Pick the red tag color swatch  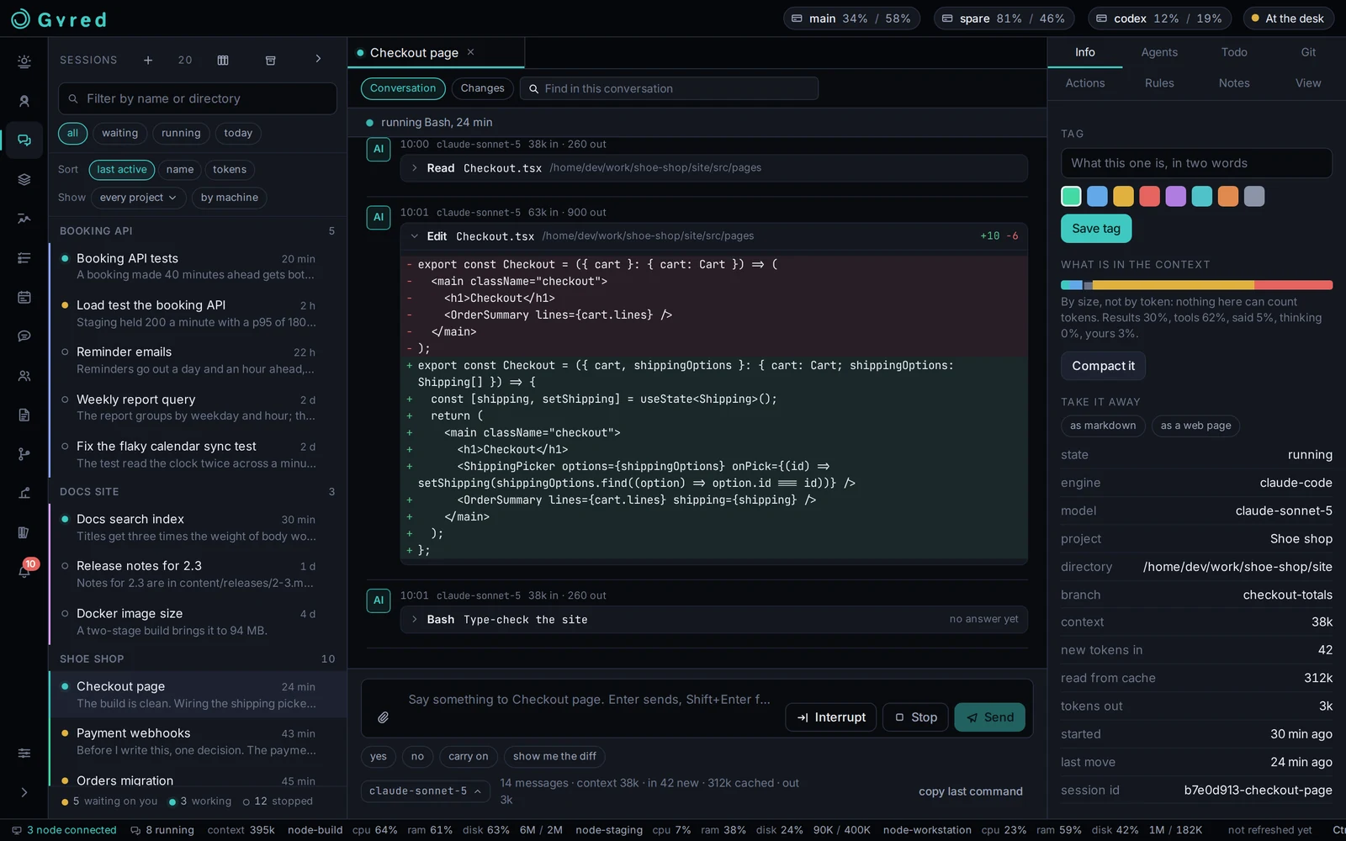point(1149,197)
